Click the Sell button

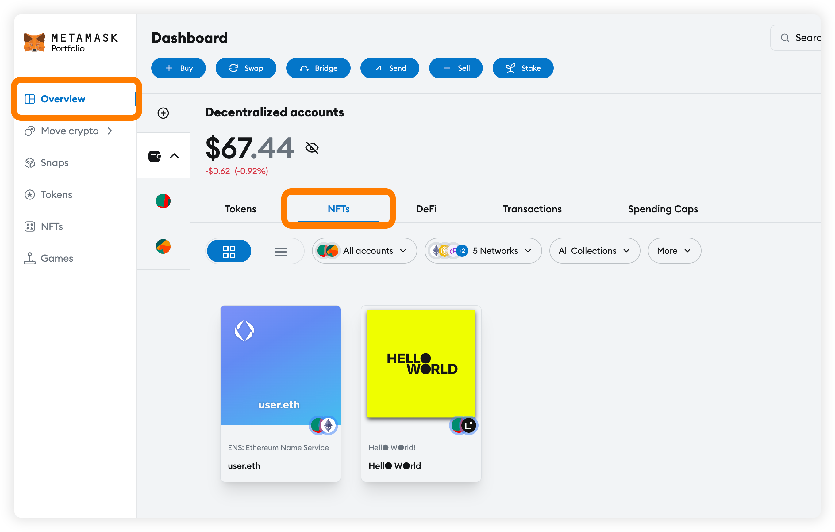click(x=457, y=68)
